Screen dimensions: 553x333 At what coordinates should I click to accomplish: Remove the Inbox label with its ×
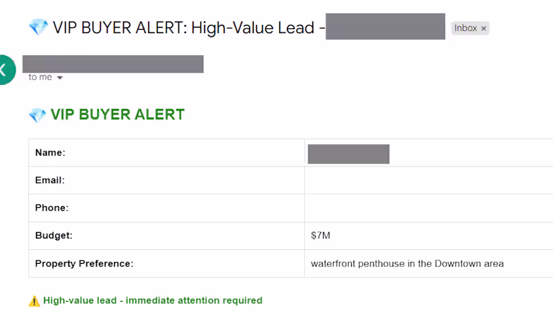484,28
